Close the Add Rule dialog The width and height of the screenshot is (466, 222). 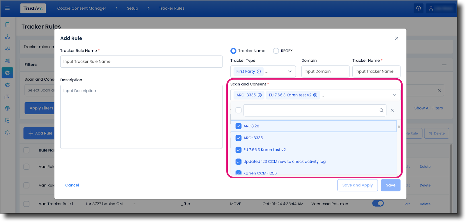[x=397, y=38]
